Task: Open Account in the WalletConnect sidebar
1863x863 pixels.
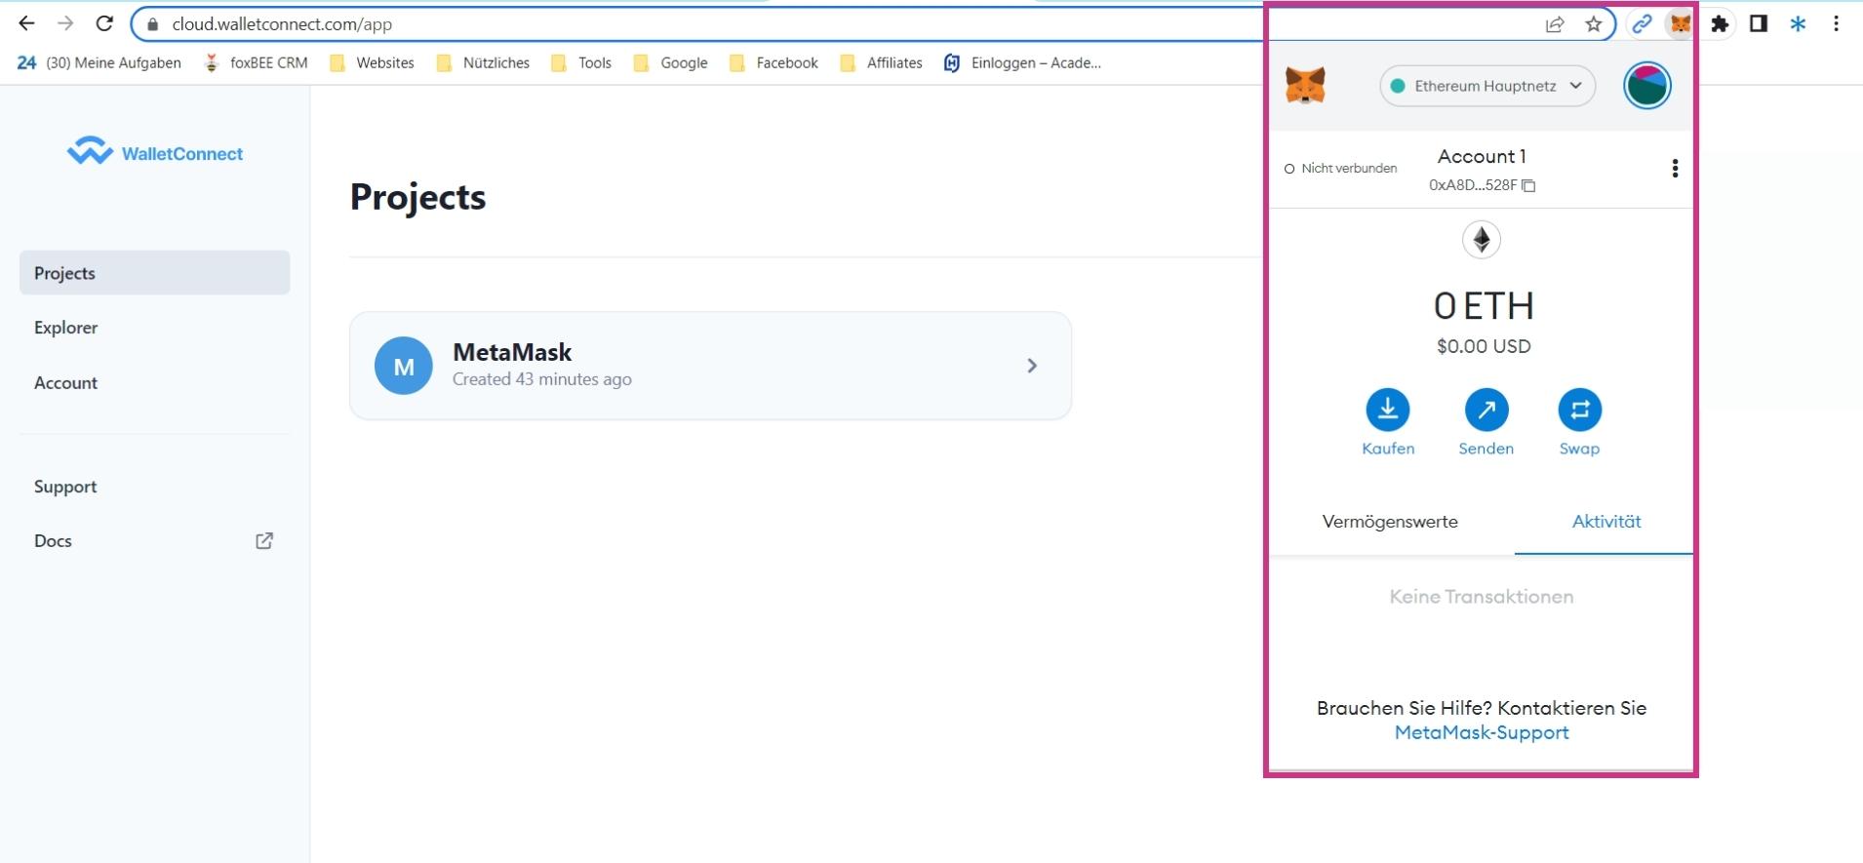Action: 66,383
